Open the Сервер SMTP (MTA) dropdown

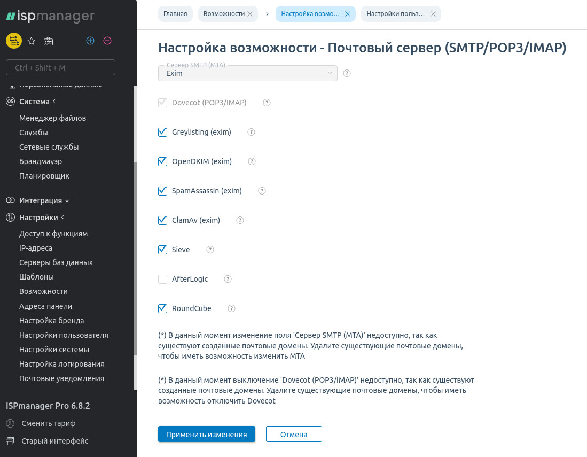[248, 73]
